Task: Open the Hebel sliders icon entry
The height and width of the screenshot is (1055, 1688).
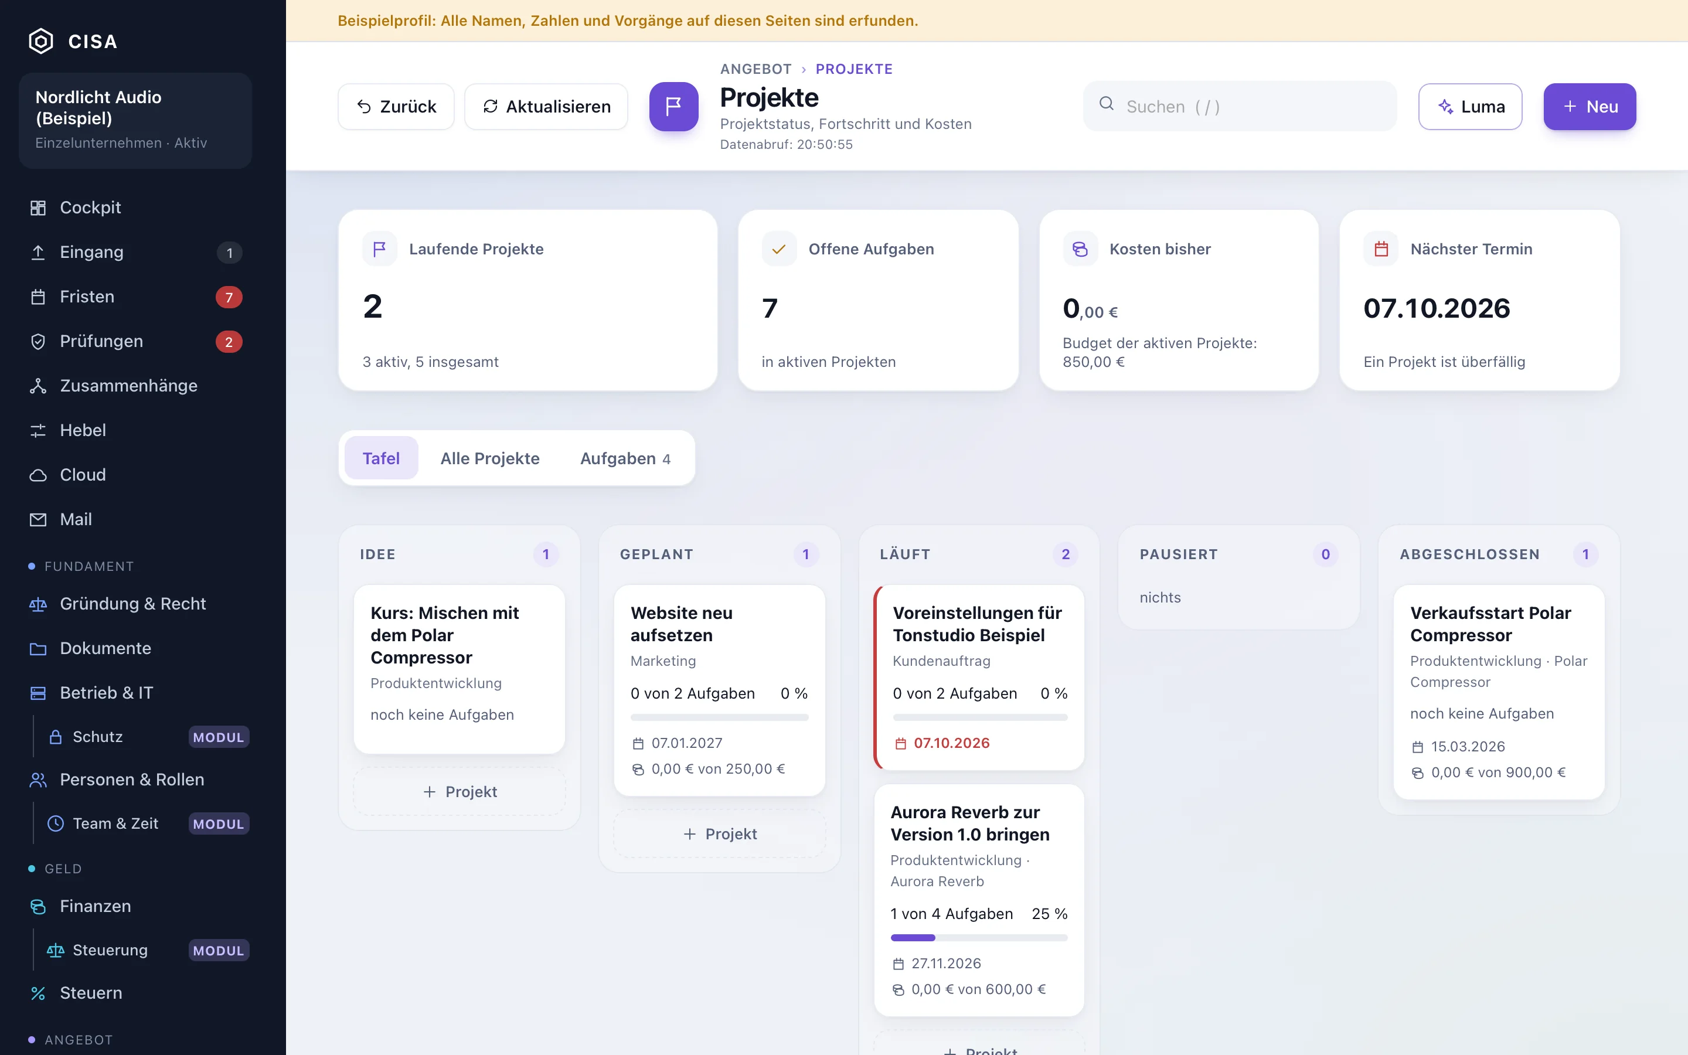Action: tap(38, 431)
